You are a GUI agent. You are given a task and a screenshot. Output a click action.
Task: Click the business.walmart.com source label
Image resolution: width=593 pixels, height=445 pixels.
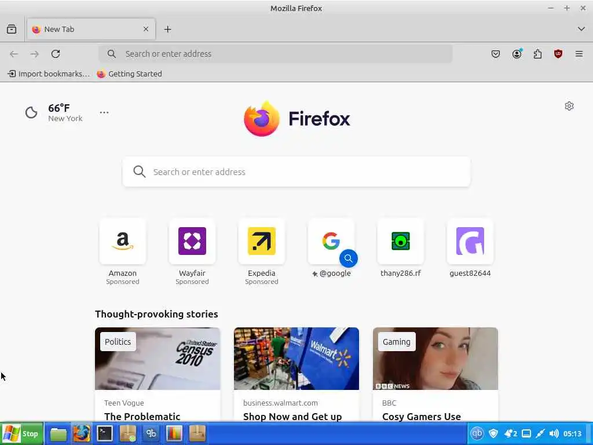point(280,403)
